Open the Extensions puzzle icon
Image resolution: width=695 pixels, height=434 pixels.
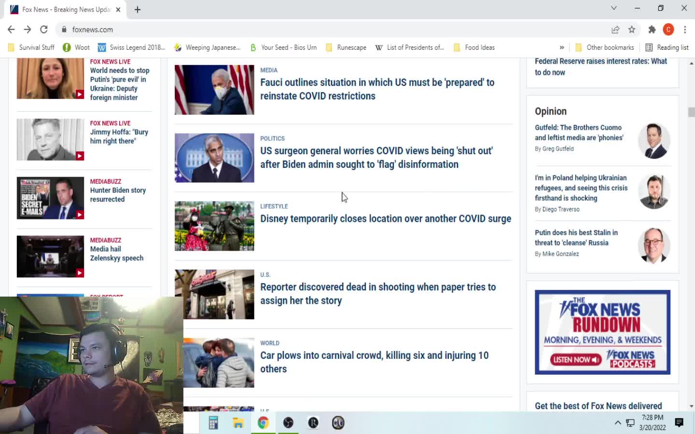click(652, 29)
